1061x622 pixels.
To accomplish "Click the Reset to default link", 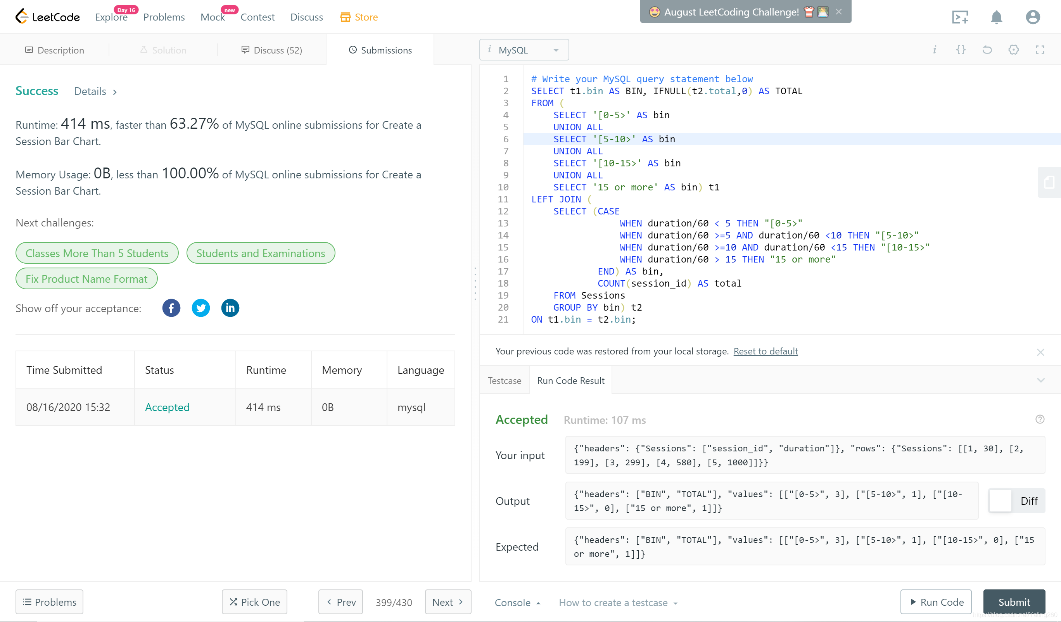I will tap(765, 351).
